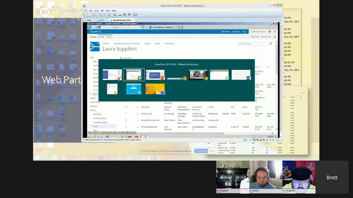353x198 pixels.
Task: Click the Newsfeed link in SharePoint bar
Action: click(x=225, y=32)
